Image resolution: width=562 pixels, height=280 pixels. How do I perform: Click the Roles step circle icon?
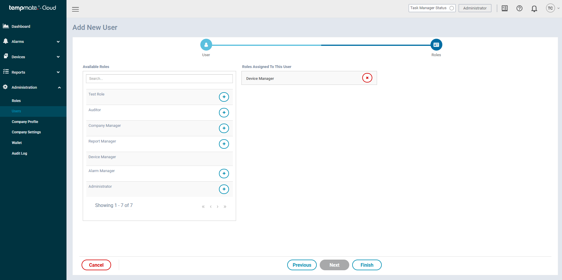tap(436, 45)
